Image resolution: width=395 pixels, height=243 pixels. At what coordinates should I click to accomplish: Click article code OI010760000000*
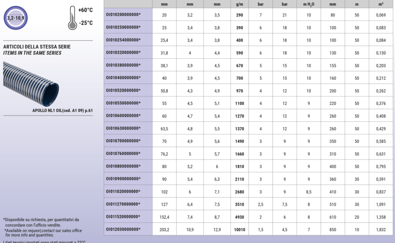[x=123, y=154]
